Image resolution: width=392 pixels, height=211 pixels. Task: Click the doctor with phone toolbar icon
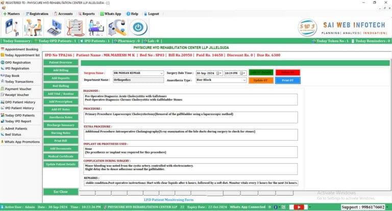click(x=12, y=28)
